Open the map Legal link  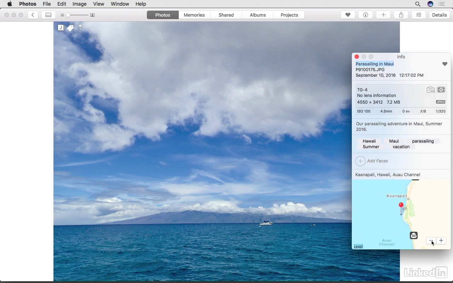pos(358,247)
